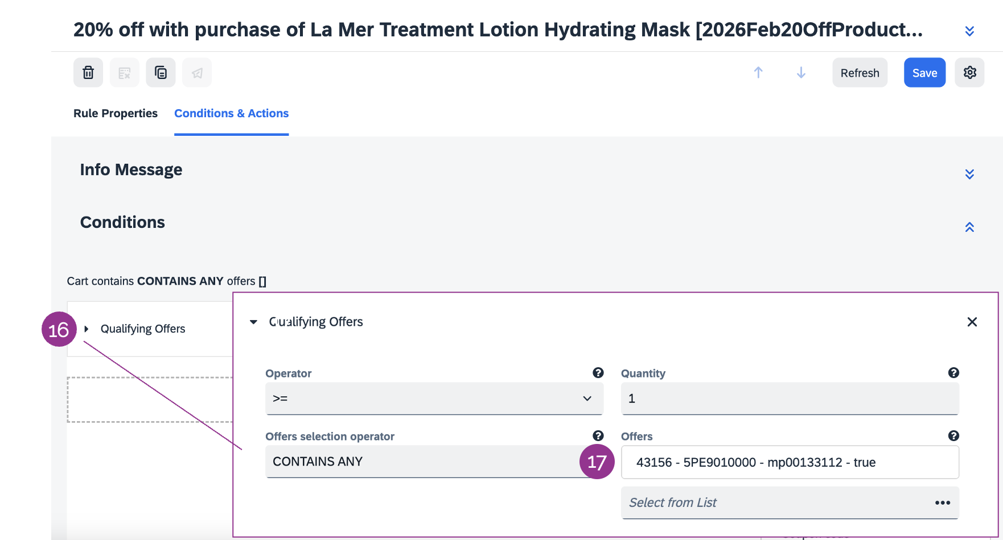Viewport: 1003px width, 540px height.
Task: Select the Conditions & Actions tab
Action: [231, 113]
